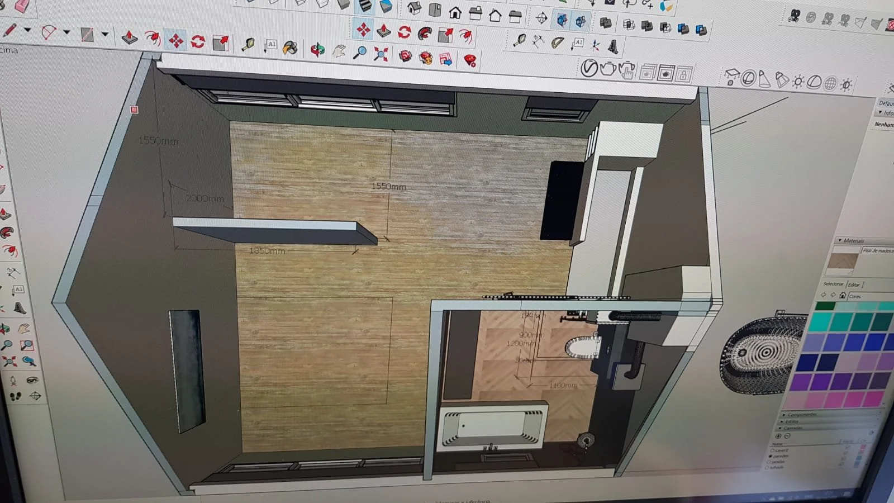This screenshot has height=503, width=894.
Task: Toggle display of section planes
Action: 562,20
